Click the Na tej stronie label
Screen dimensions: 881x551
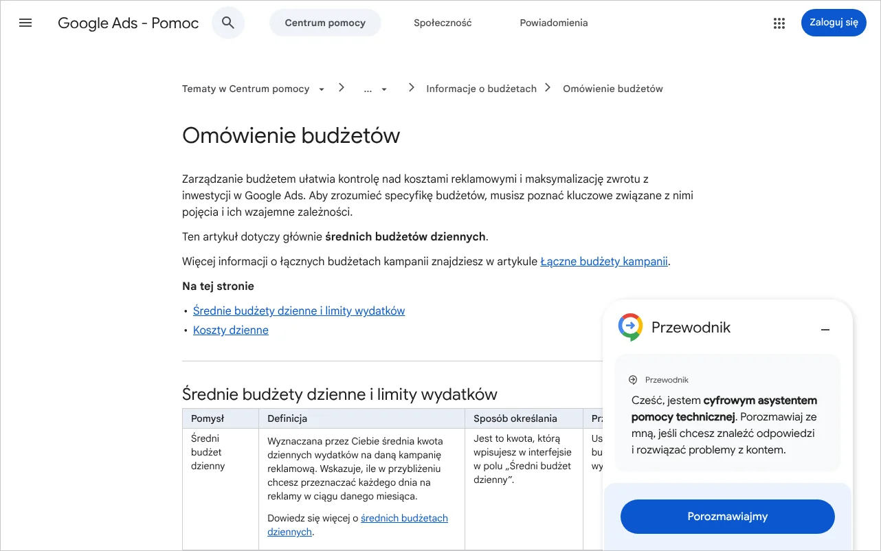218,286
